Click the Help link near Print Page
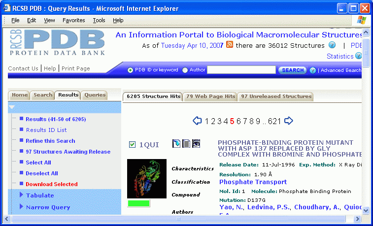The image size is (373, 226). 50,68
